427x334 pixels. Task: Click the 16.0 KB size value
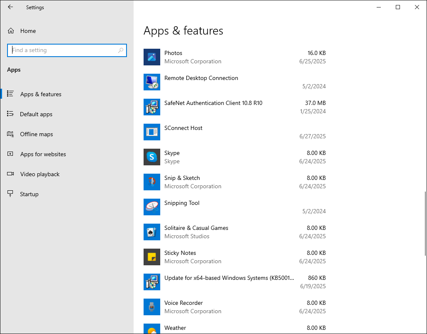316,53
